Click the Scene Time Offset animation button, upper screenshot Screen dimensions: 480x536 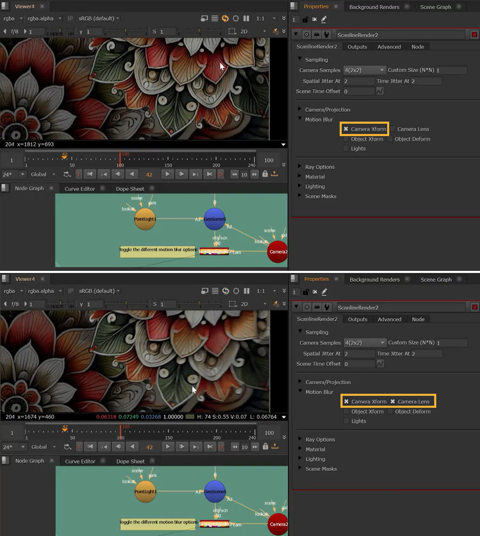pyautogui.click(x=380, y=91)
